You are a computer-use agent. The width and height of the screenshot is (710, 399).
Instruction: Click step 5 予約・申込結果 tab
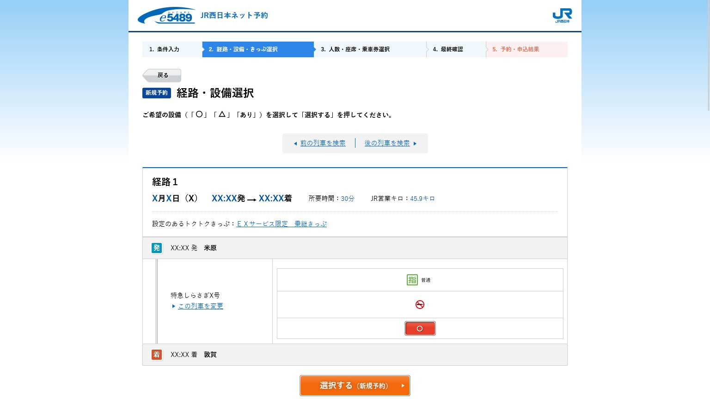click(526, 49)
